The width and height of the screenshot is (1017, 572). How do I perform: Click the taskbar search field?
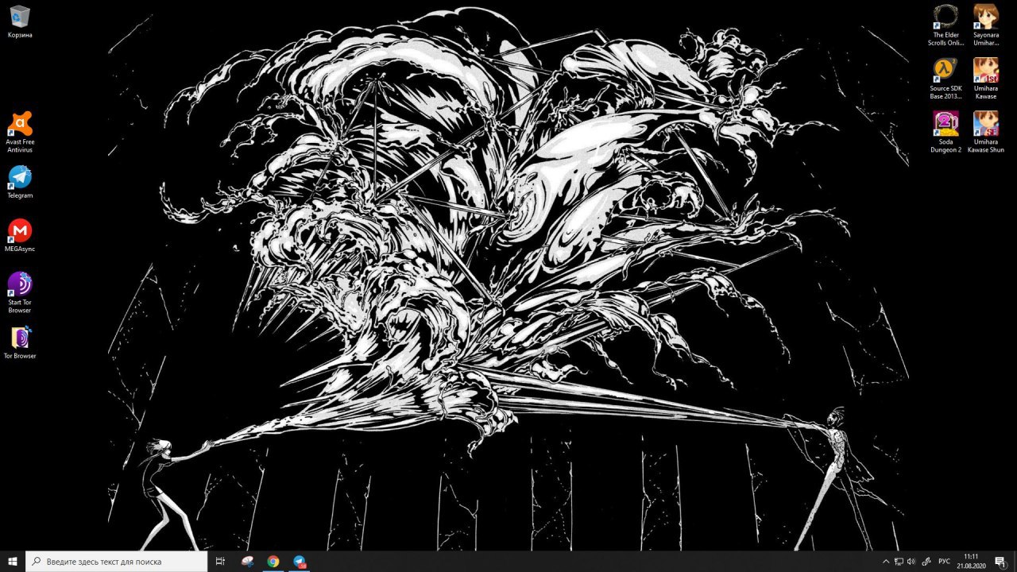[117, 561]
